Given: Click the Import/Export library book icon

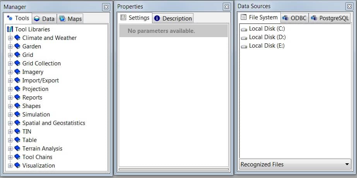Looking at the screenshot, I should coord(17,80).
